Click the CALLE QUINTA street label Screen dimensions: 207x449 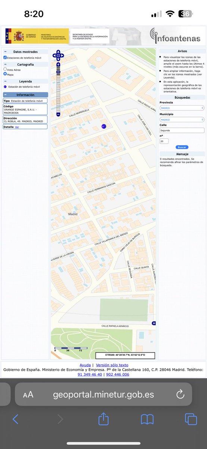[x=142, y=268]
